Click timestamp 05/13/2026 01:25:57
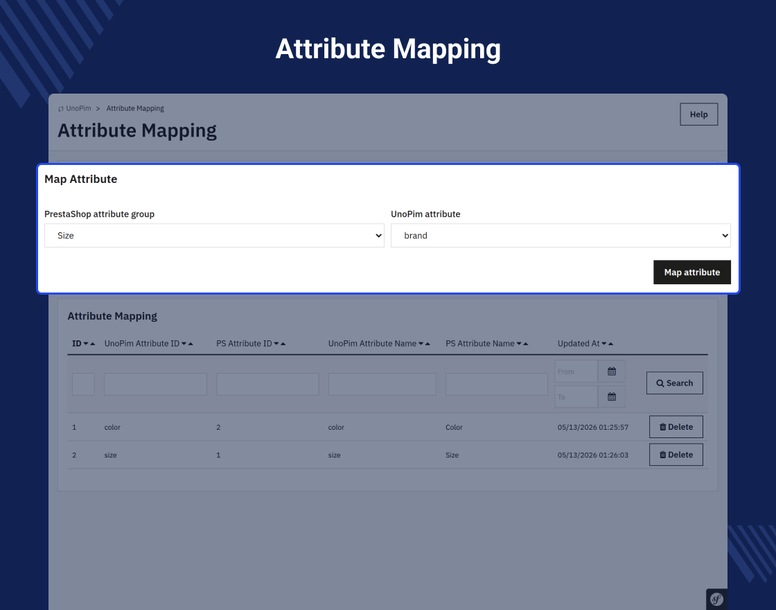Viewport: 776px width, 610px height. click(593, 427)
